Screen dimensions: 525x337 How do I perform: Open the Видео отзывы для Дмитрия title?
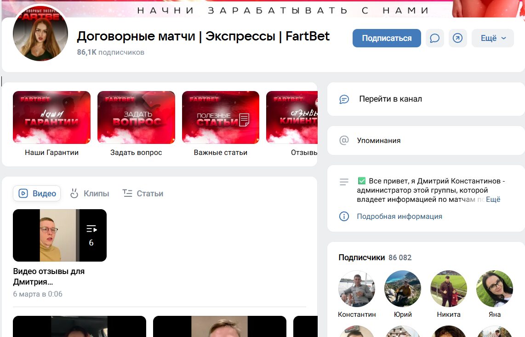[49, 276]
